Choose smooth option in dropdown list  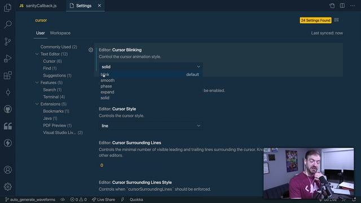(151, 80)
